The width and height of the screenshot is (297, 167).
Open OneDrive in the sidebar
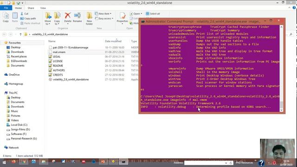pyautogui.click(x=12, y=75)
